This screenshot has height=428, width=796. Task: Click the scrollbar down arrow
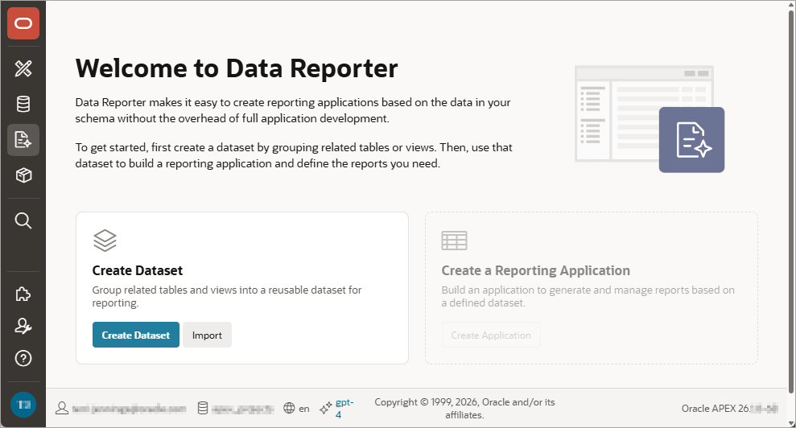[x=791, y=422]
